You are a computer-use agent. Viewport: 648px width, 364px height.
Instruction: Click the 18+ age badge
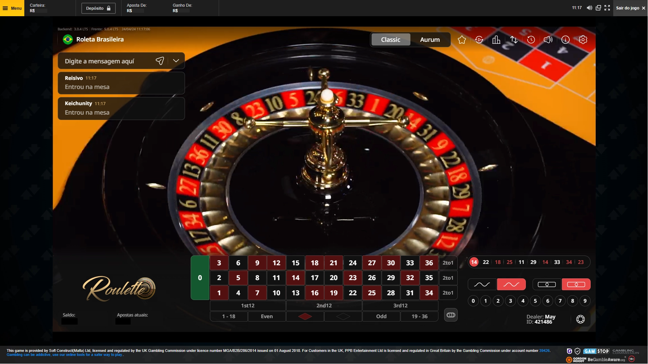pyautogui.click(x=632, y=359)
